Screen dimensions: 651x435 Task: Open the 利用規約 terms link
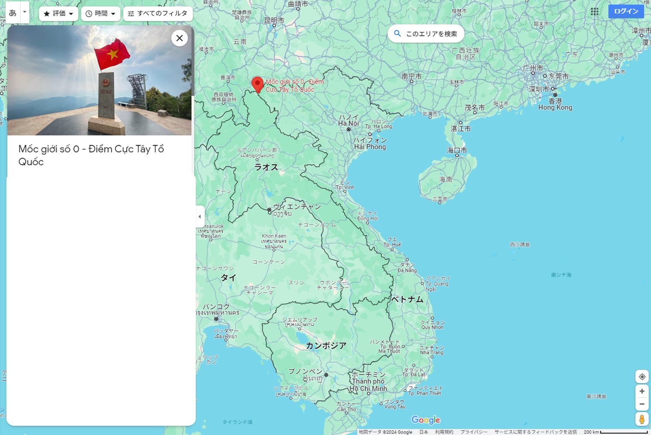coord(444,432)
